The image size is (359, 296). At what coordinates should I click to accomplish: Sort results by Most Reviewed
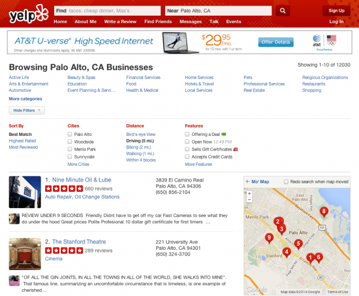[23, 147]
